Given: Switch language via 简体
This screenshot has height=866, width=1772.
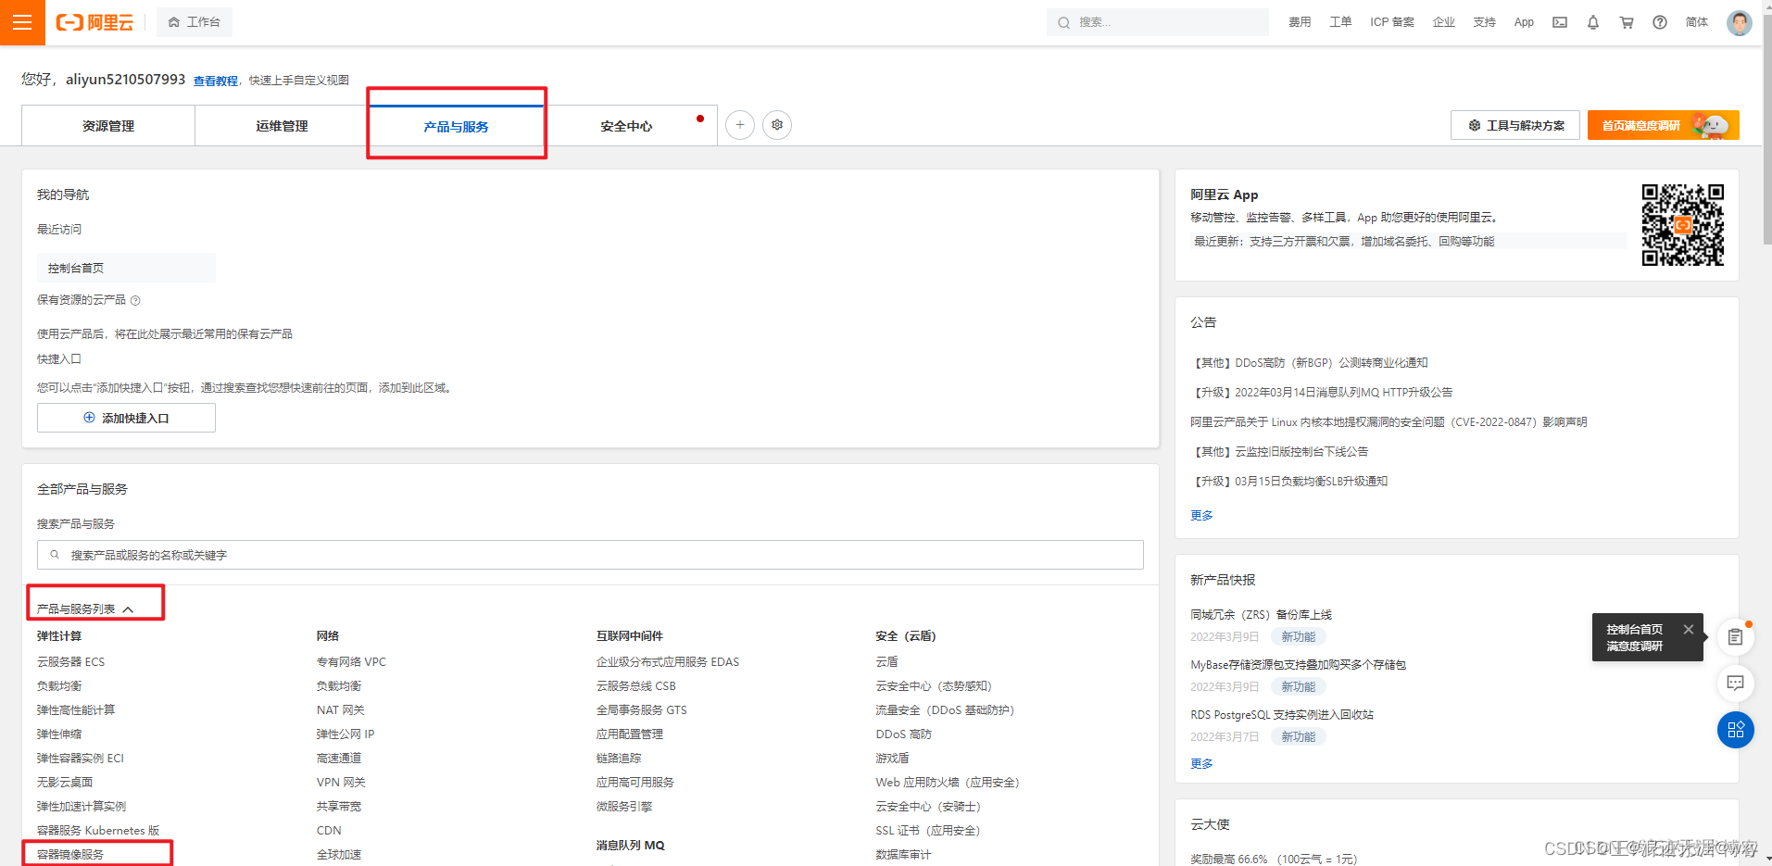Looking at the screenshot, I should (1697, 22).
